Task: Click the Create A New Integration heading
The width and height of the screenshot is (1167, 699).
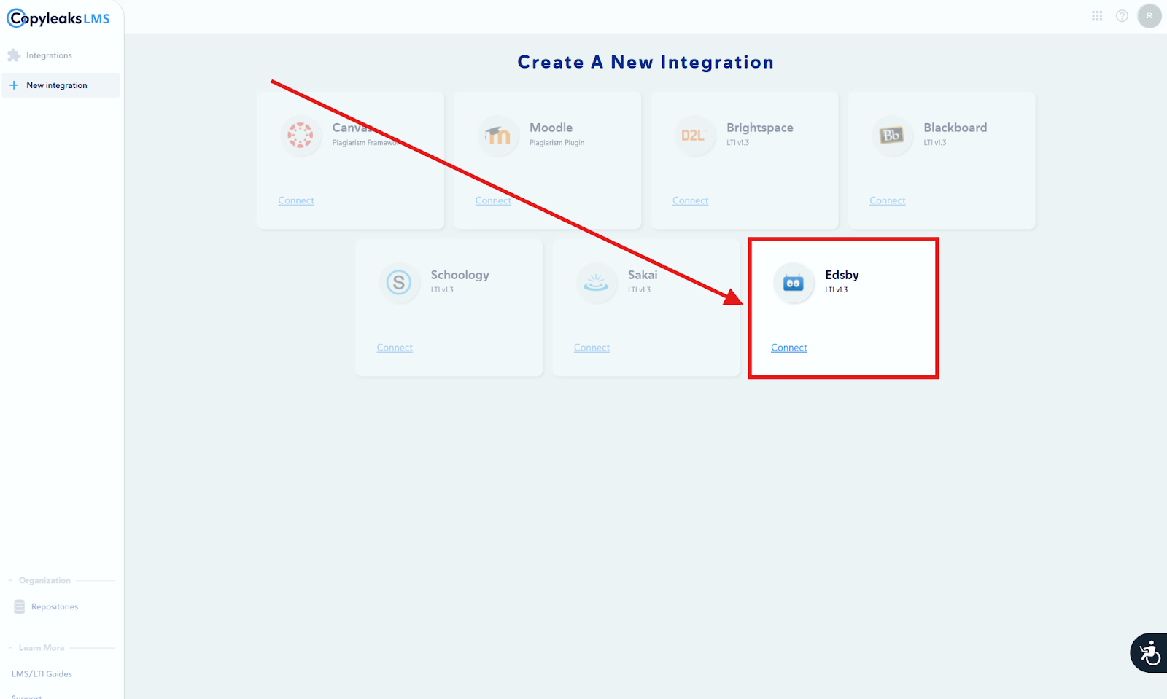Action: (x=645, y=62)
